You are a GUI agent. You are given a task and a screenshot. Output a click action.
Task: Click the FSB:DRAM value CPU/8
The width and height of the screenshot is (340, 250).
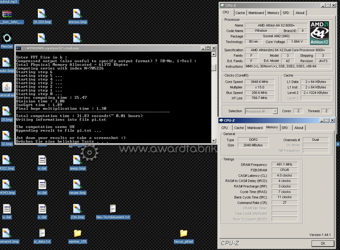coord(285,170)
